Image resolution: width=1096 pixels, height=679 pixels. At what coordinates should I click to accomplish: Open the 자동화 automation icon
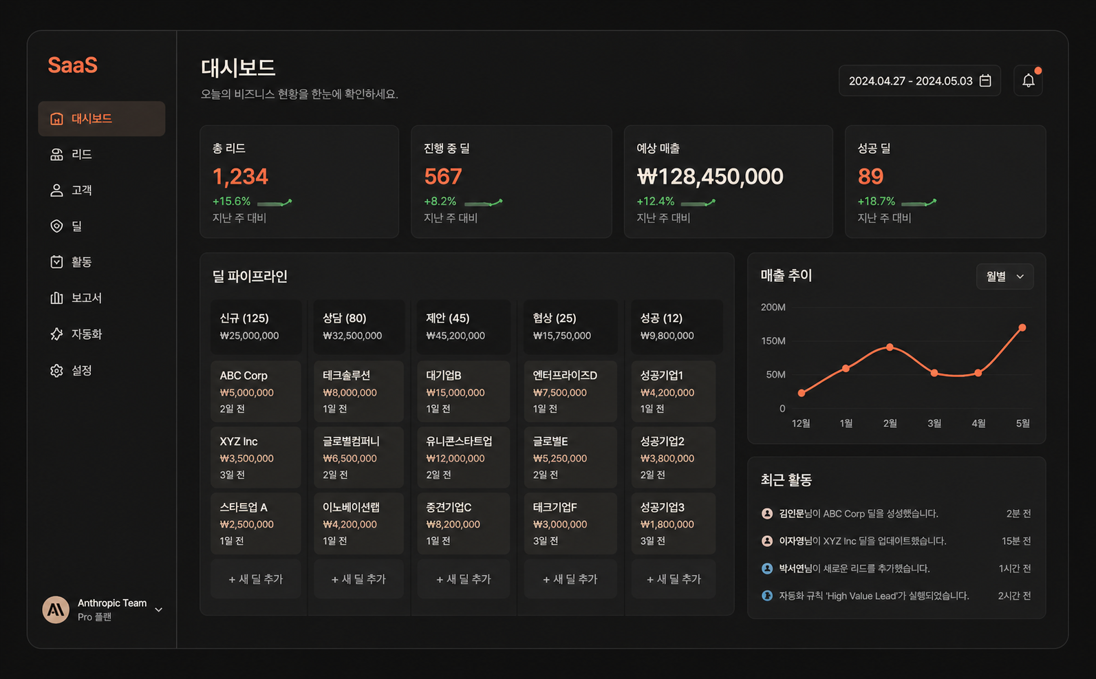click(x=56, y=334)
